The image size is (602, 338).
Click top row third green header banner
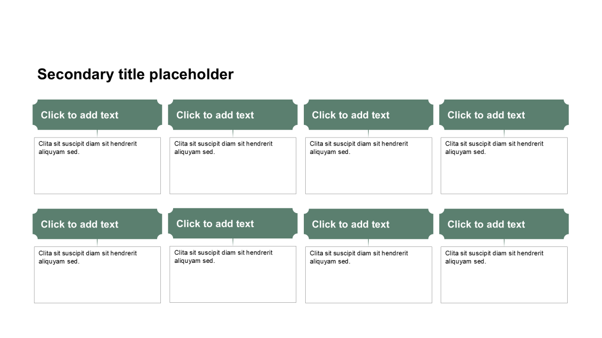coord(368,115)
